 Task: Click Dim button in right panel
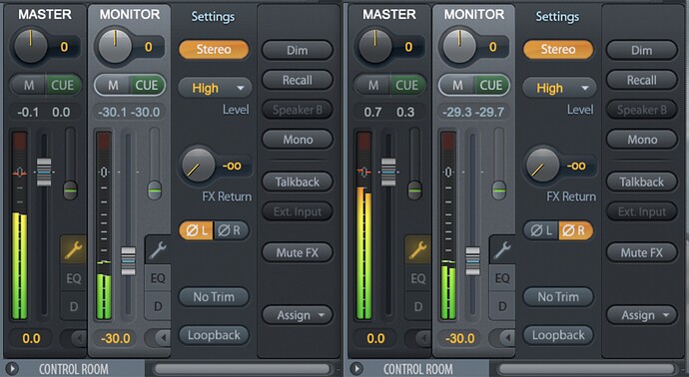coord(642,50)
